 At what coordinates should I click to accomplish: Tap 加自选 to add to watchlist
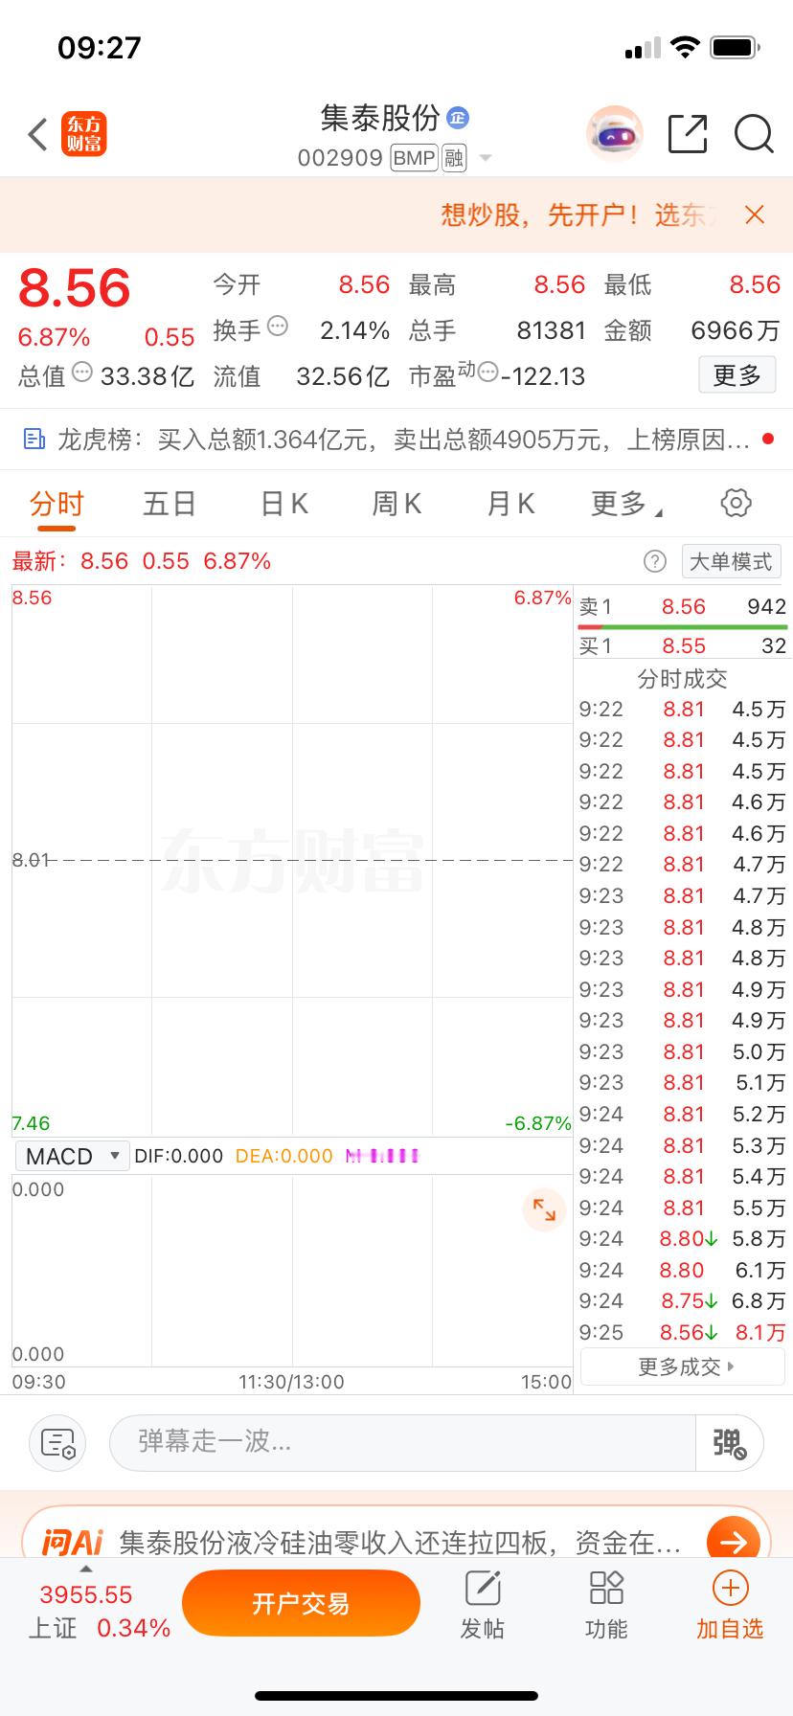point(730,1605)
